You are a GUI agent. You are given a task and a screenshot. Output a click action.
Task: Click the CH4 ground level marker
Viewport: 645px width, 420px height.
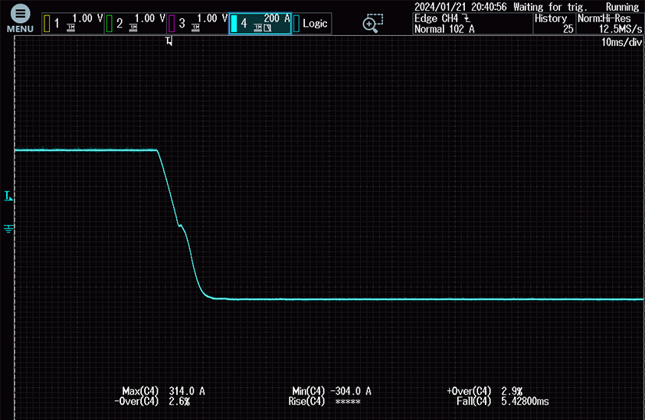tap(9, 228)
